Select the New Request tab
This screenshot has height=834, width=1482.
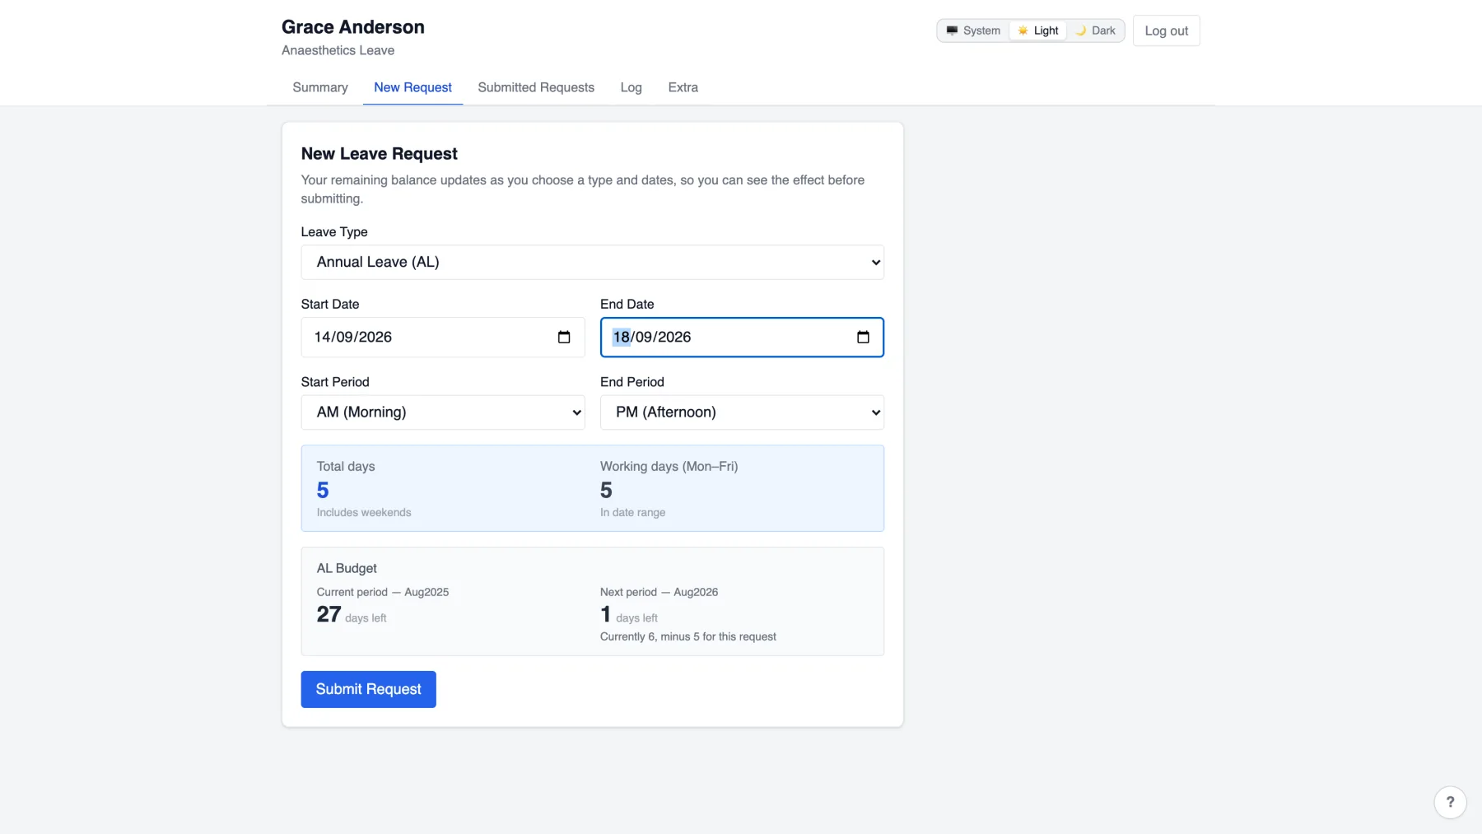click(412, 87)
